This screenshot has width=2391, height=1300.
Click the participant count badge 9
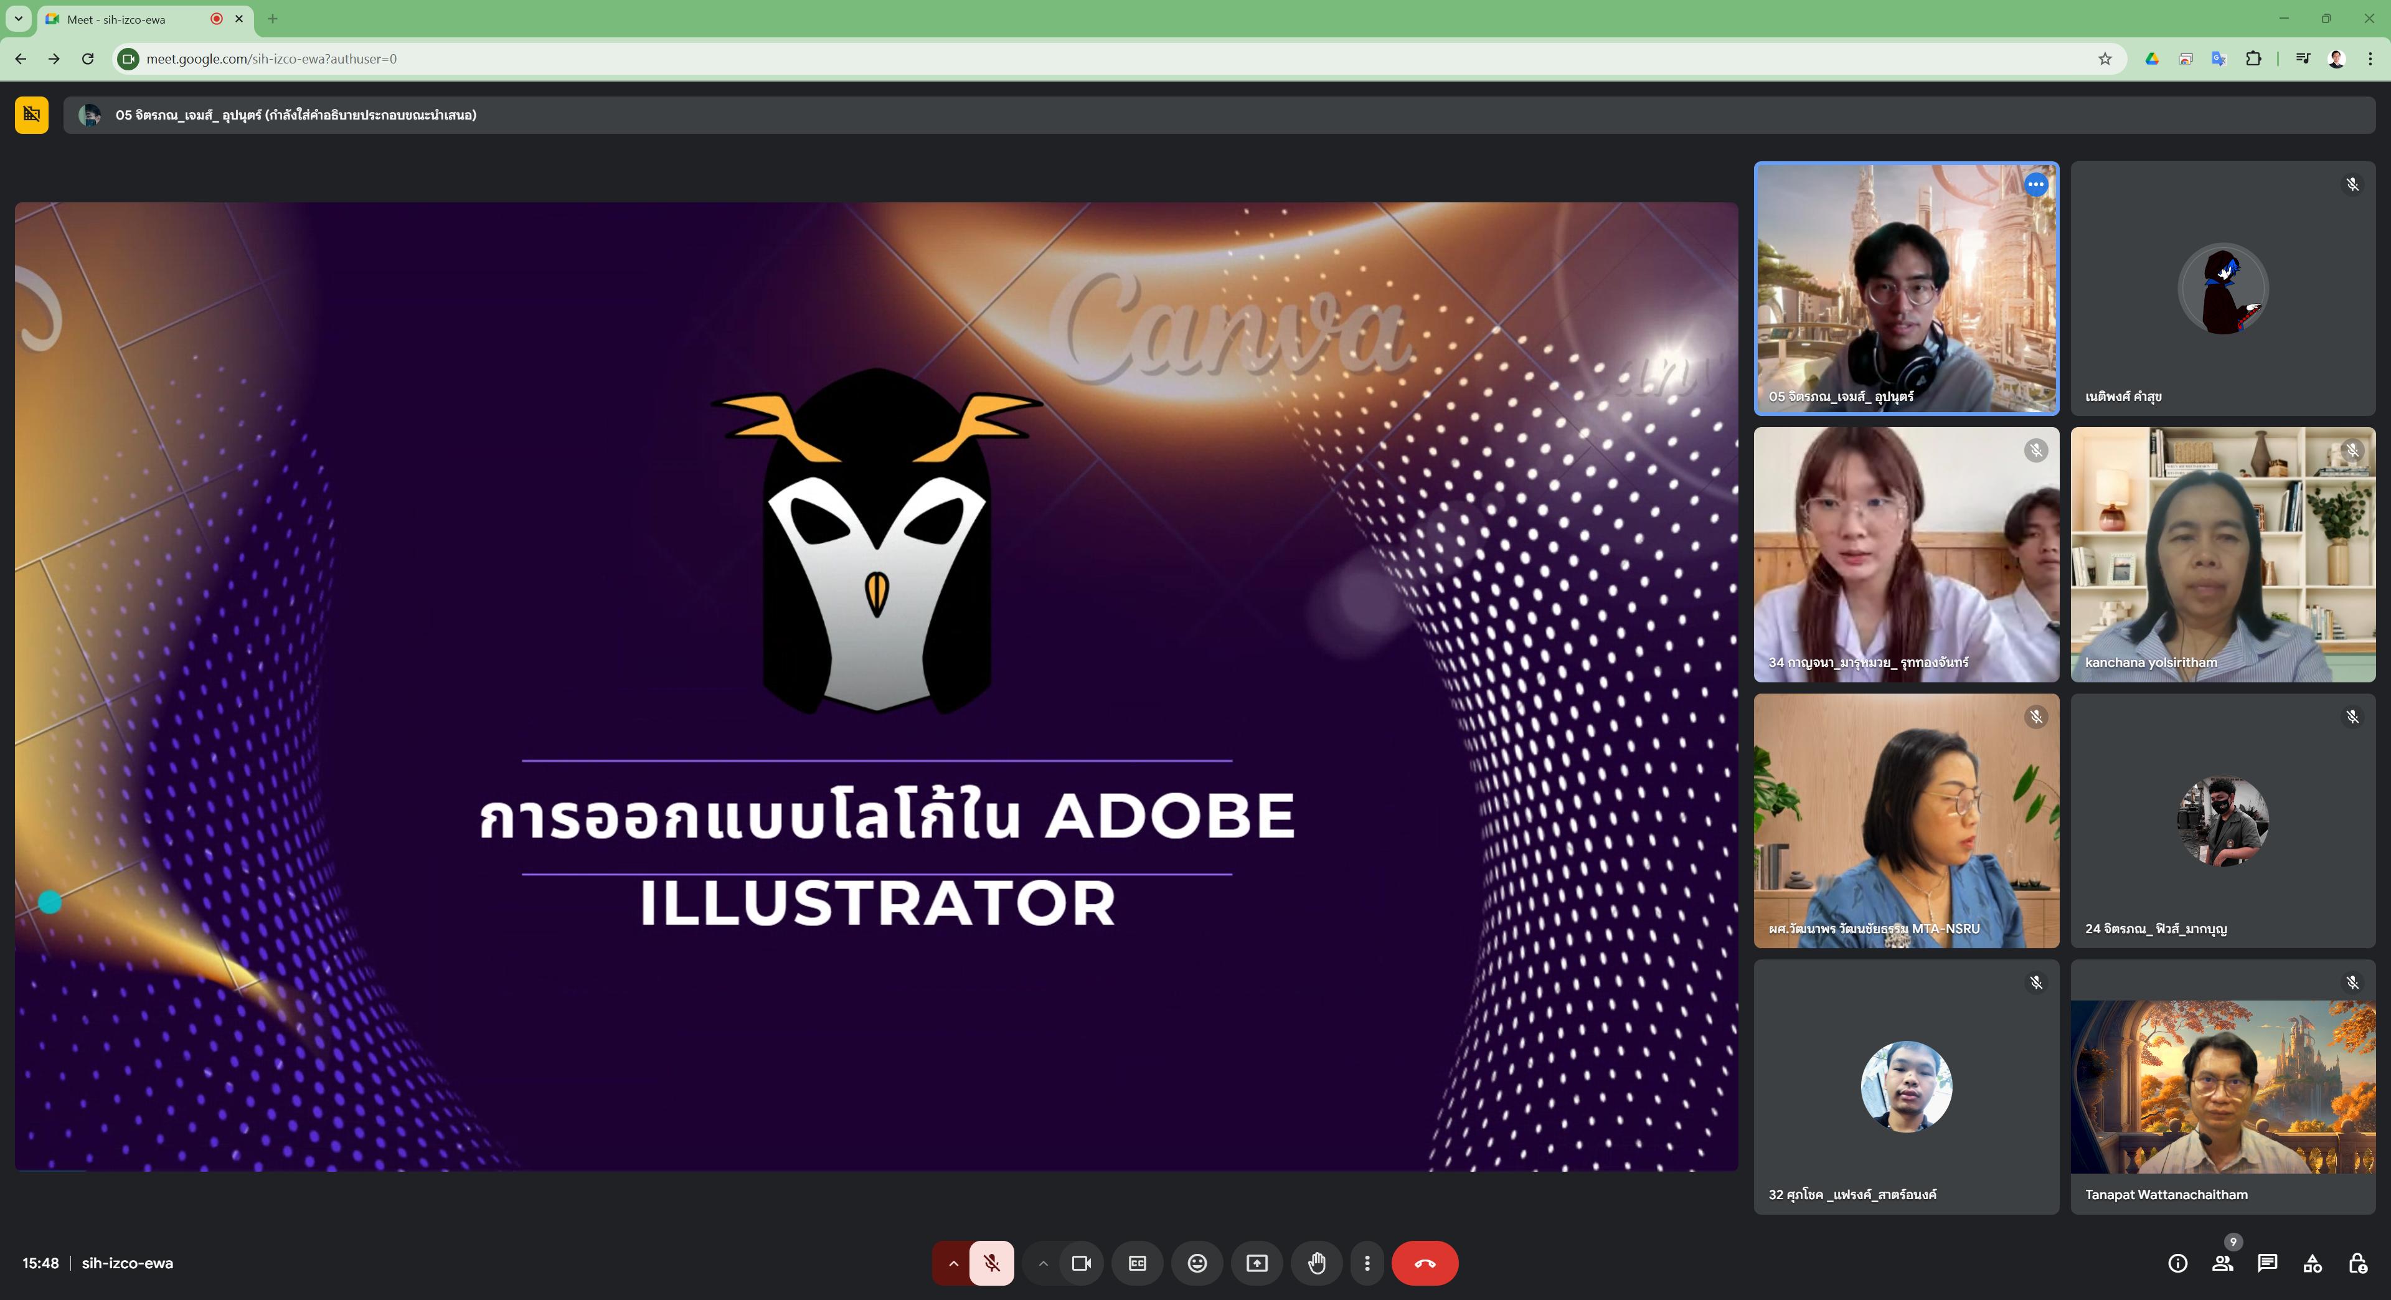tap(2233, 1241)
